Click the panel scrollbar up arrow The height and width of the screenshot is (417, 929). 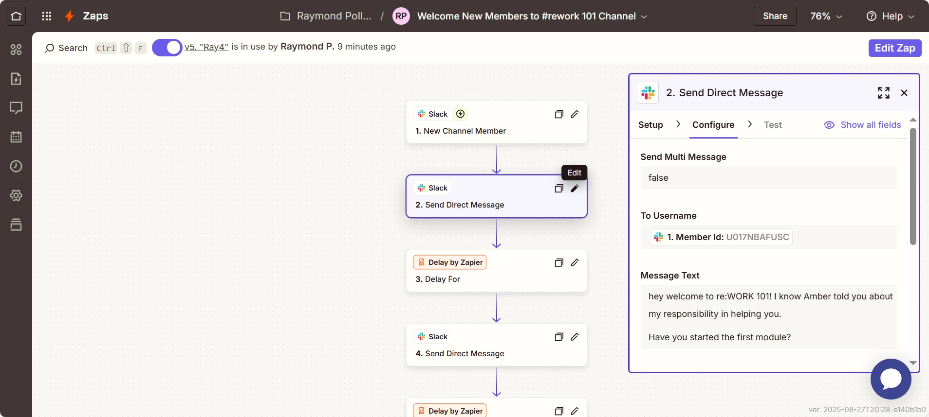pyautogui.click(x=913, y=120)
